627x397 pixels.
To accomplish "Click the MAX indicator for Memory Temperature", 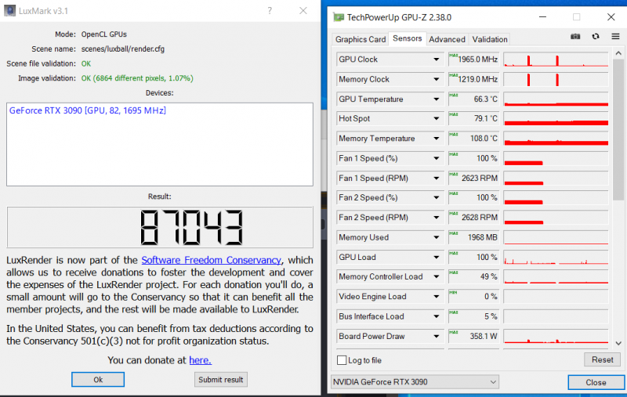I will (454, 134).
